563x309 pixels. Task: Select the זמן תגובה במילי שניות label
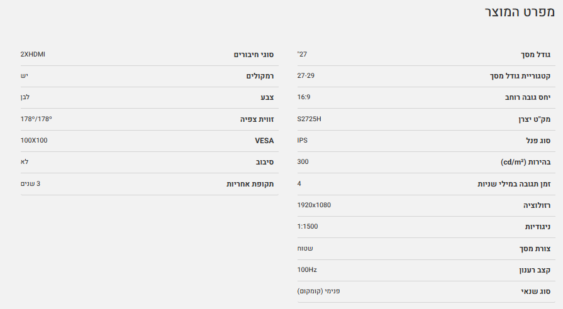tap(515, 184)
